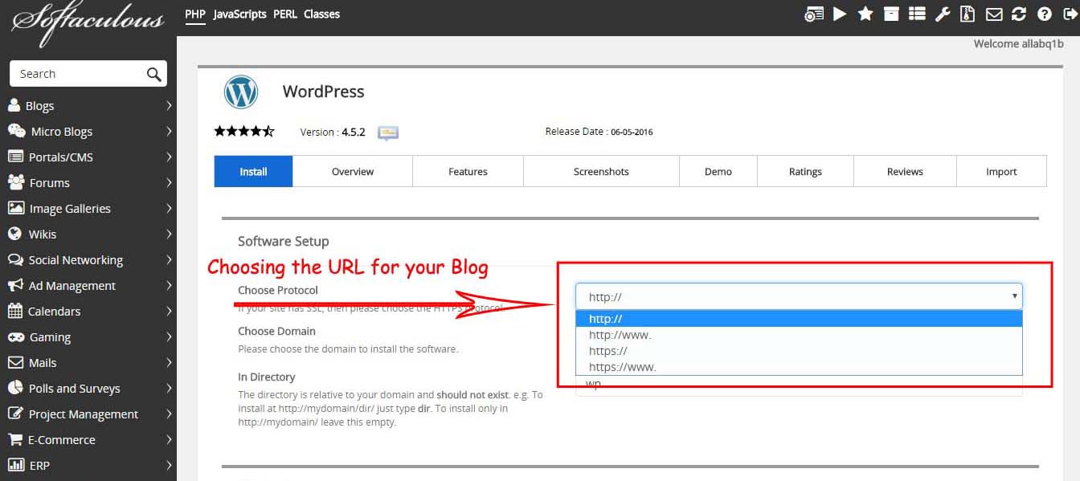Open the Portals/CMS sidebar category
This screenshot has height=481, width=1080.
(x=88, y=157)
